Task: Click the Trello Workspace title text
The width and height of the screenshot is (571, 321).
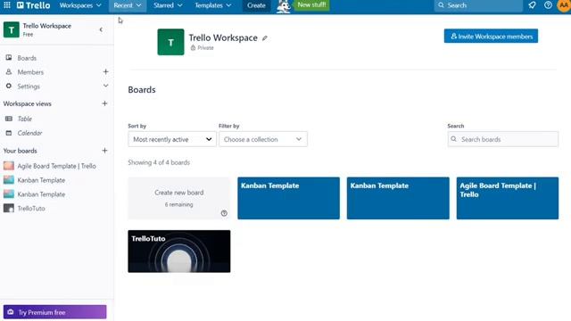Action: (x=223, y=37)
